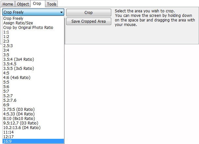This screenshot has height=144, width=199.
Task: Choose 3.75:5 (D3 Ratio) option
Action: (x=33, y=109)
